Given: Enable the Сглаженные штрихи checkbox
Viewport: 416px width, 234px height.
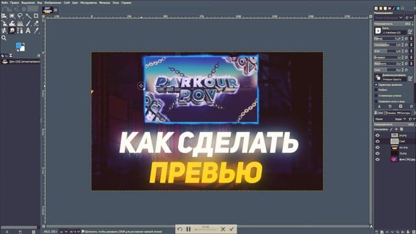Looking at the screenshot, I should click(x=376, y=96).
